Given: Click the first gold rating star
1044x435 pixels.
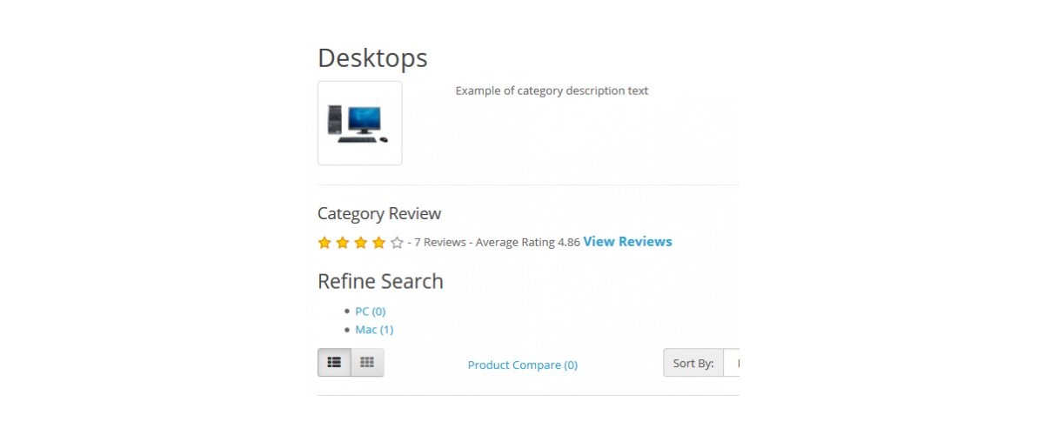Looking at the screenshot, I should (325, 243).
